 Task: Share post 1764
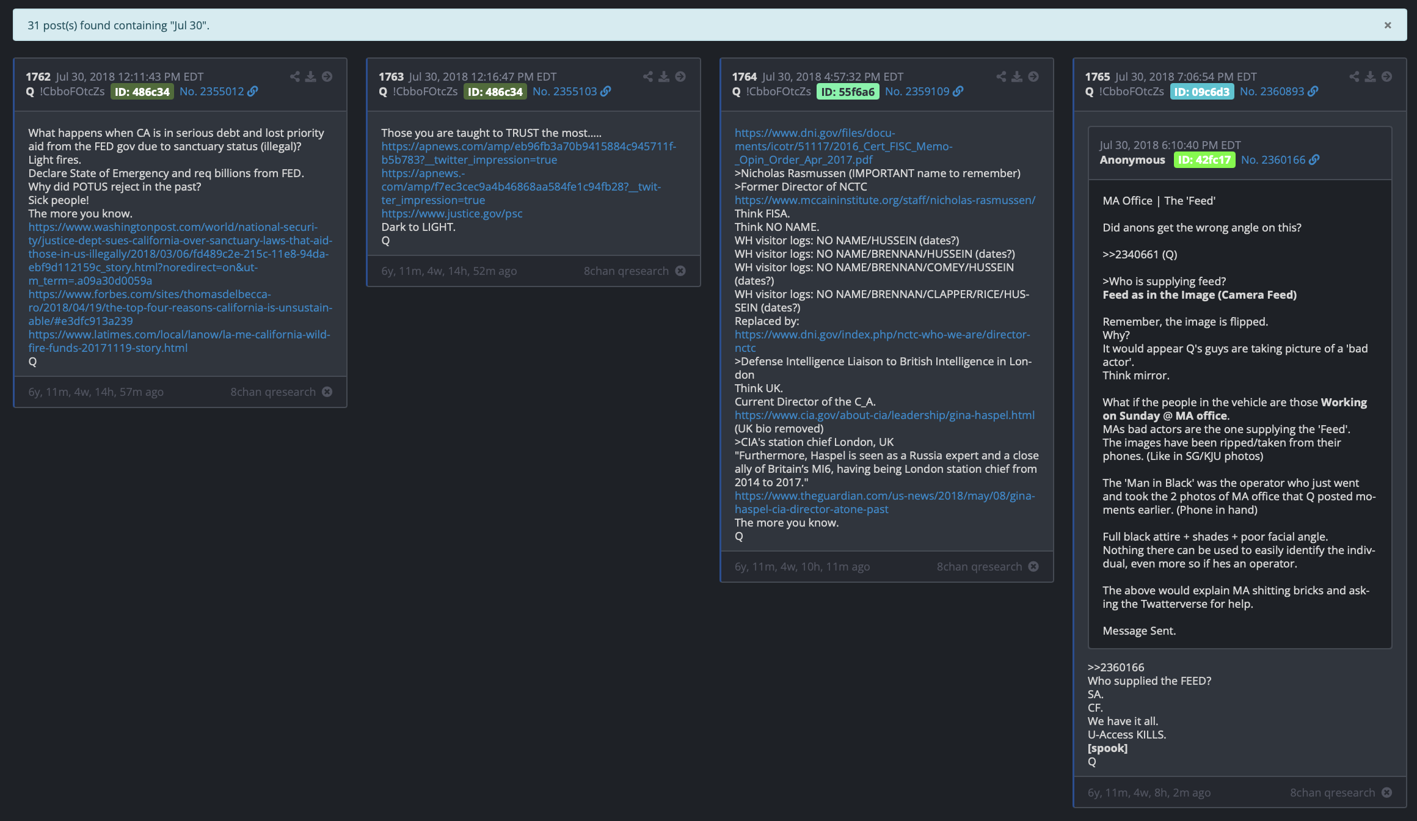[x=1001, y=76]
